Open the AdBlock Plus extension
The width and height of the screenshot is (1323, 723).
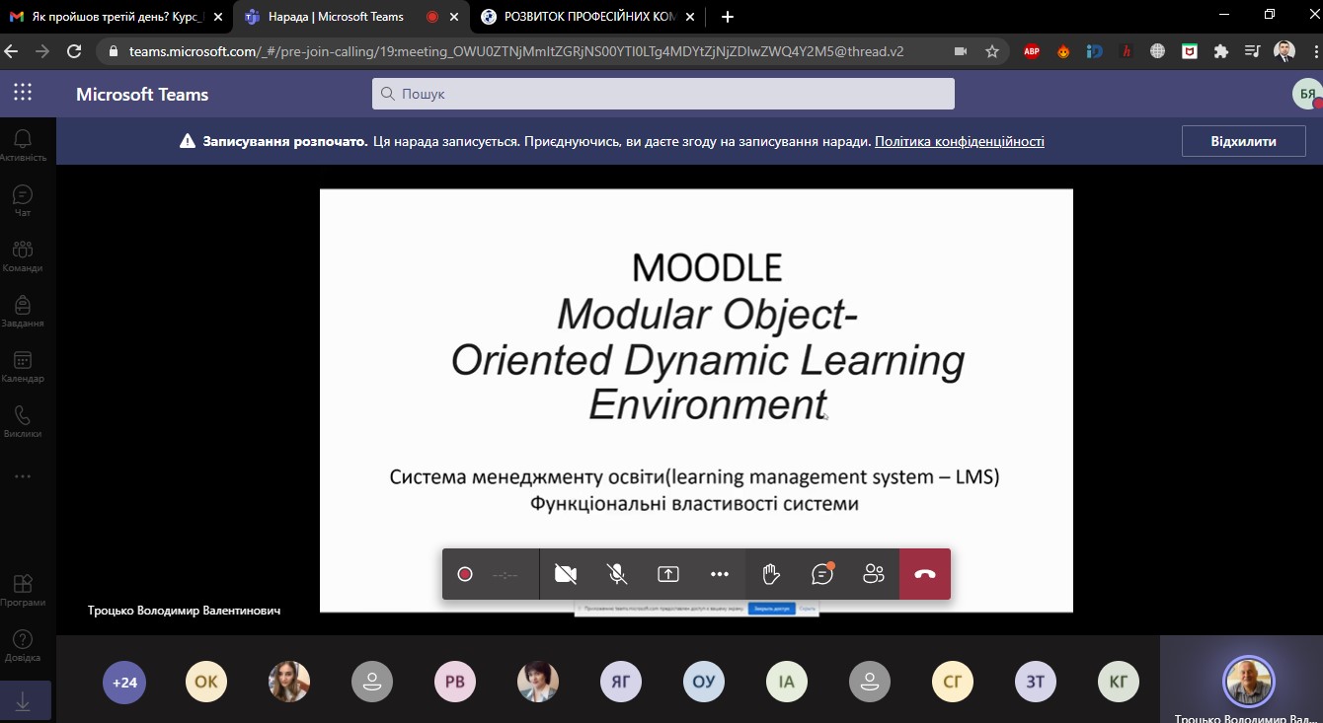[1032, 51]
